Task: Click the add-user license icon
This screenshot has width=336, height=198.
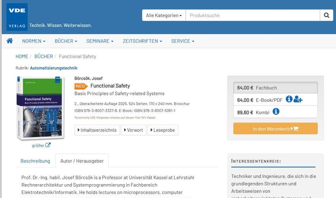Action: pos(298,99)
